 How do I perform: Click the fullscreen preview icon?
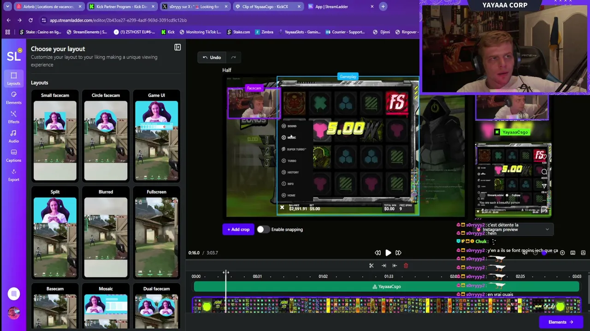click(583, 253)
